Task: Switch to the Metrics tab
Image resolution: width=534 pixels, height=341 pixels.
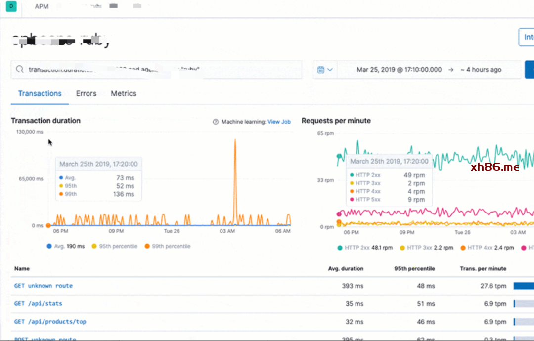Action: pyautogui.click(x=124, y=93)
